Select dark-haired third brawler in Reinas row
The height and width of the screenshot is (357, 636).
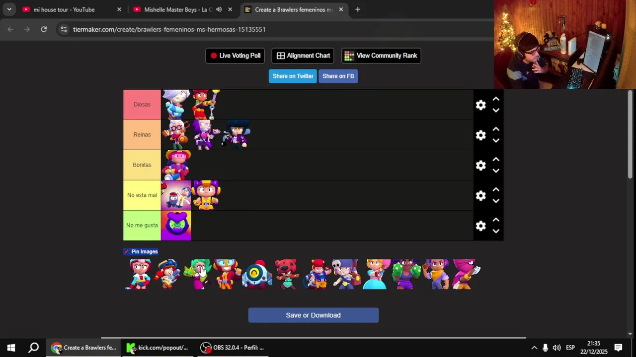(236, 135)
